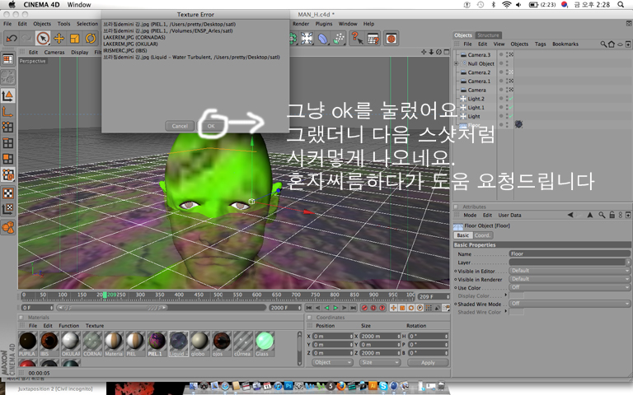This screenshot has height=395, width=633.
Task: Click the globe content browser icon
Action: point(391,39)
